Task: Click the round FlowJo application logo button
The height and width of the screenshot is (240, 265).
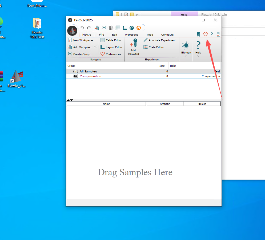Action: pyautogui.click(x=72, y=31)
